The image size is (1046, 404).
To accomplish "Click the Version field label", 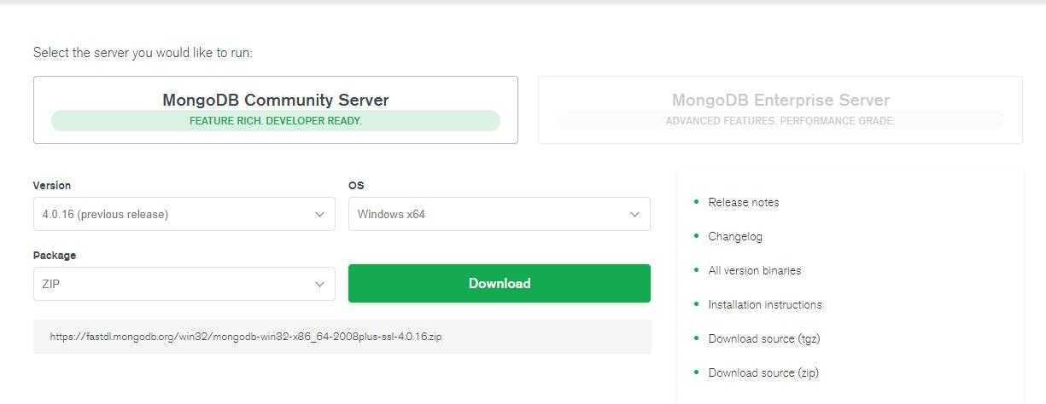I will [x=52, y=185].
